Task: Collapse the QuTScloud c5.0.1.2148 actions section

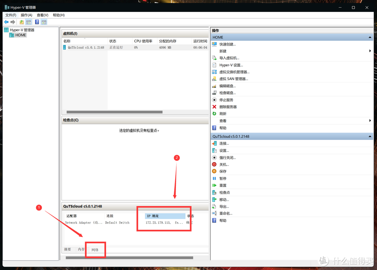Action: (x=370, y=136)
